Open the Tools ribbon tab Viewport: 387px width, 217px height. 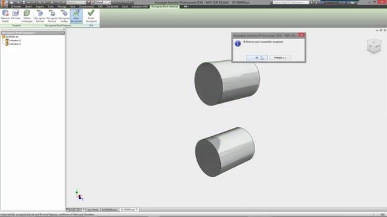[51, 7]
